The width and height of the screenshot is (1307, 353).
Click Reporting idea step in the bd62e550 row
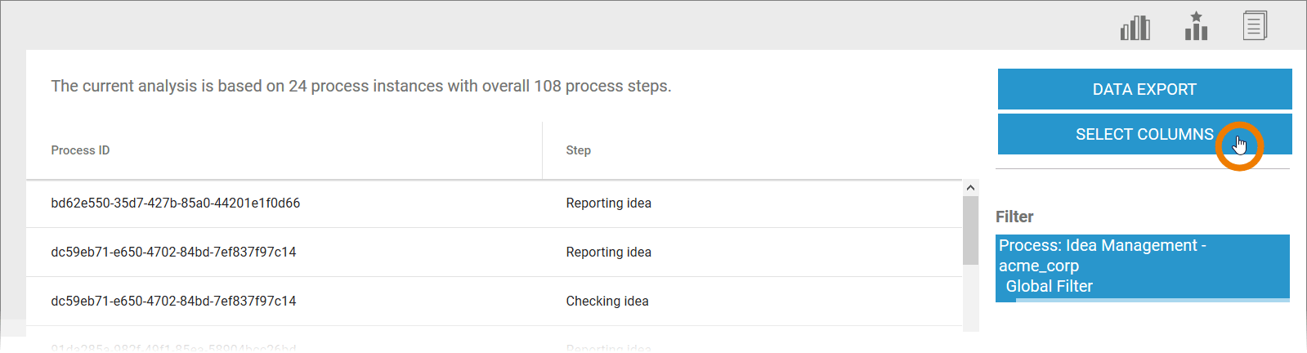pyautogui.click(x=608, y=203)
